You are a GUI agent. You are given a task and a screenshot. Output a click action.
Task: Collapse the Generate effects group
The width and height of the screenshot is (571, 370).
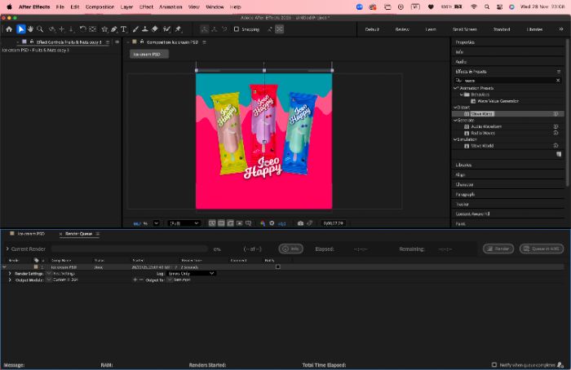point(455,120)
